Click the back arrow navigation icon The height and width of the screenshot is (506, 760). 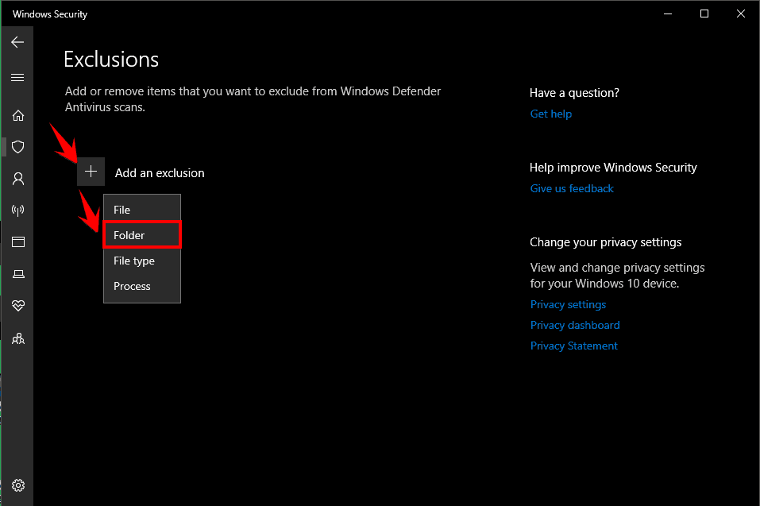click(x=17, y=42)
